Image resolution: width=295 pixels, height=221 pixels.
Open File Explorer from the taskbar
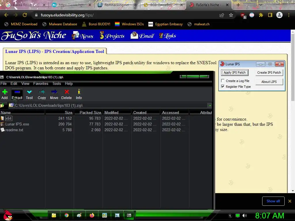54,215
